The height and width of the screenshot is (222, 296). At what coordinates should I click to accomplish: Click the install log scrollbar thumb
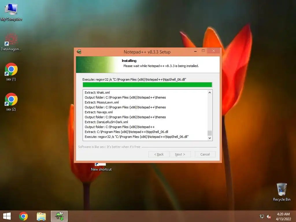tap(210, 133)
